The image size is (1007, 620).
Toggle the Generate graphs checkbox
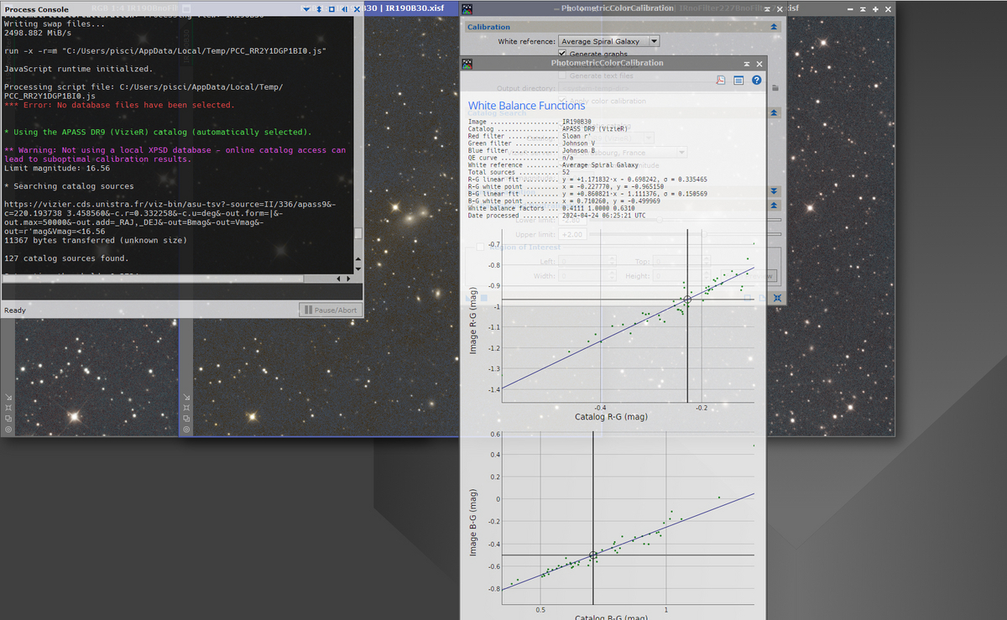tap(562, 55)
